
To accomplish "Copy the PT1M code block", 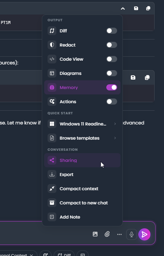I will coord(148,8).
